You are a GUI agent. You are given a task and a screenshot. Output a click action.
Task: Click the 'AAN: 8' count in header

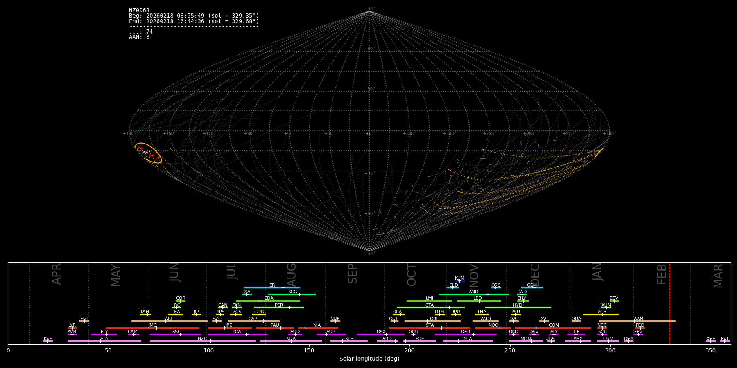click(x=139, y=37)
